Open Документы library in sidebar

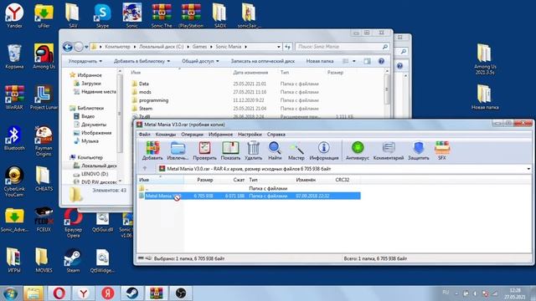94,125
